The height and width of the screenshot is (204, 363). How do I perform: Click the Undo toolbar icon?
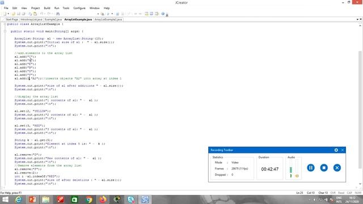(41, 14)
